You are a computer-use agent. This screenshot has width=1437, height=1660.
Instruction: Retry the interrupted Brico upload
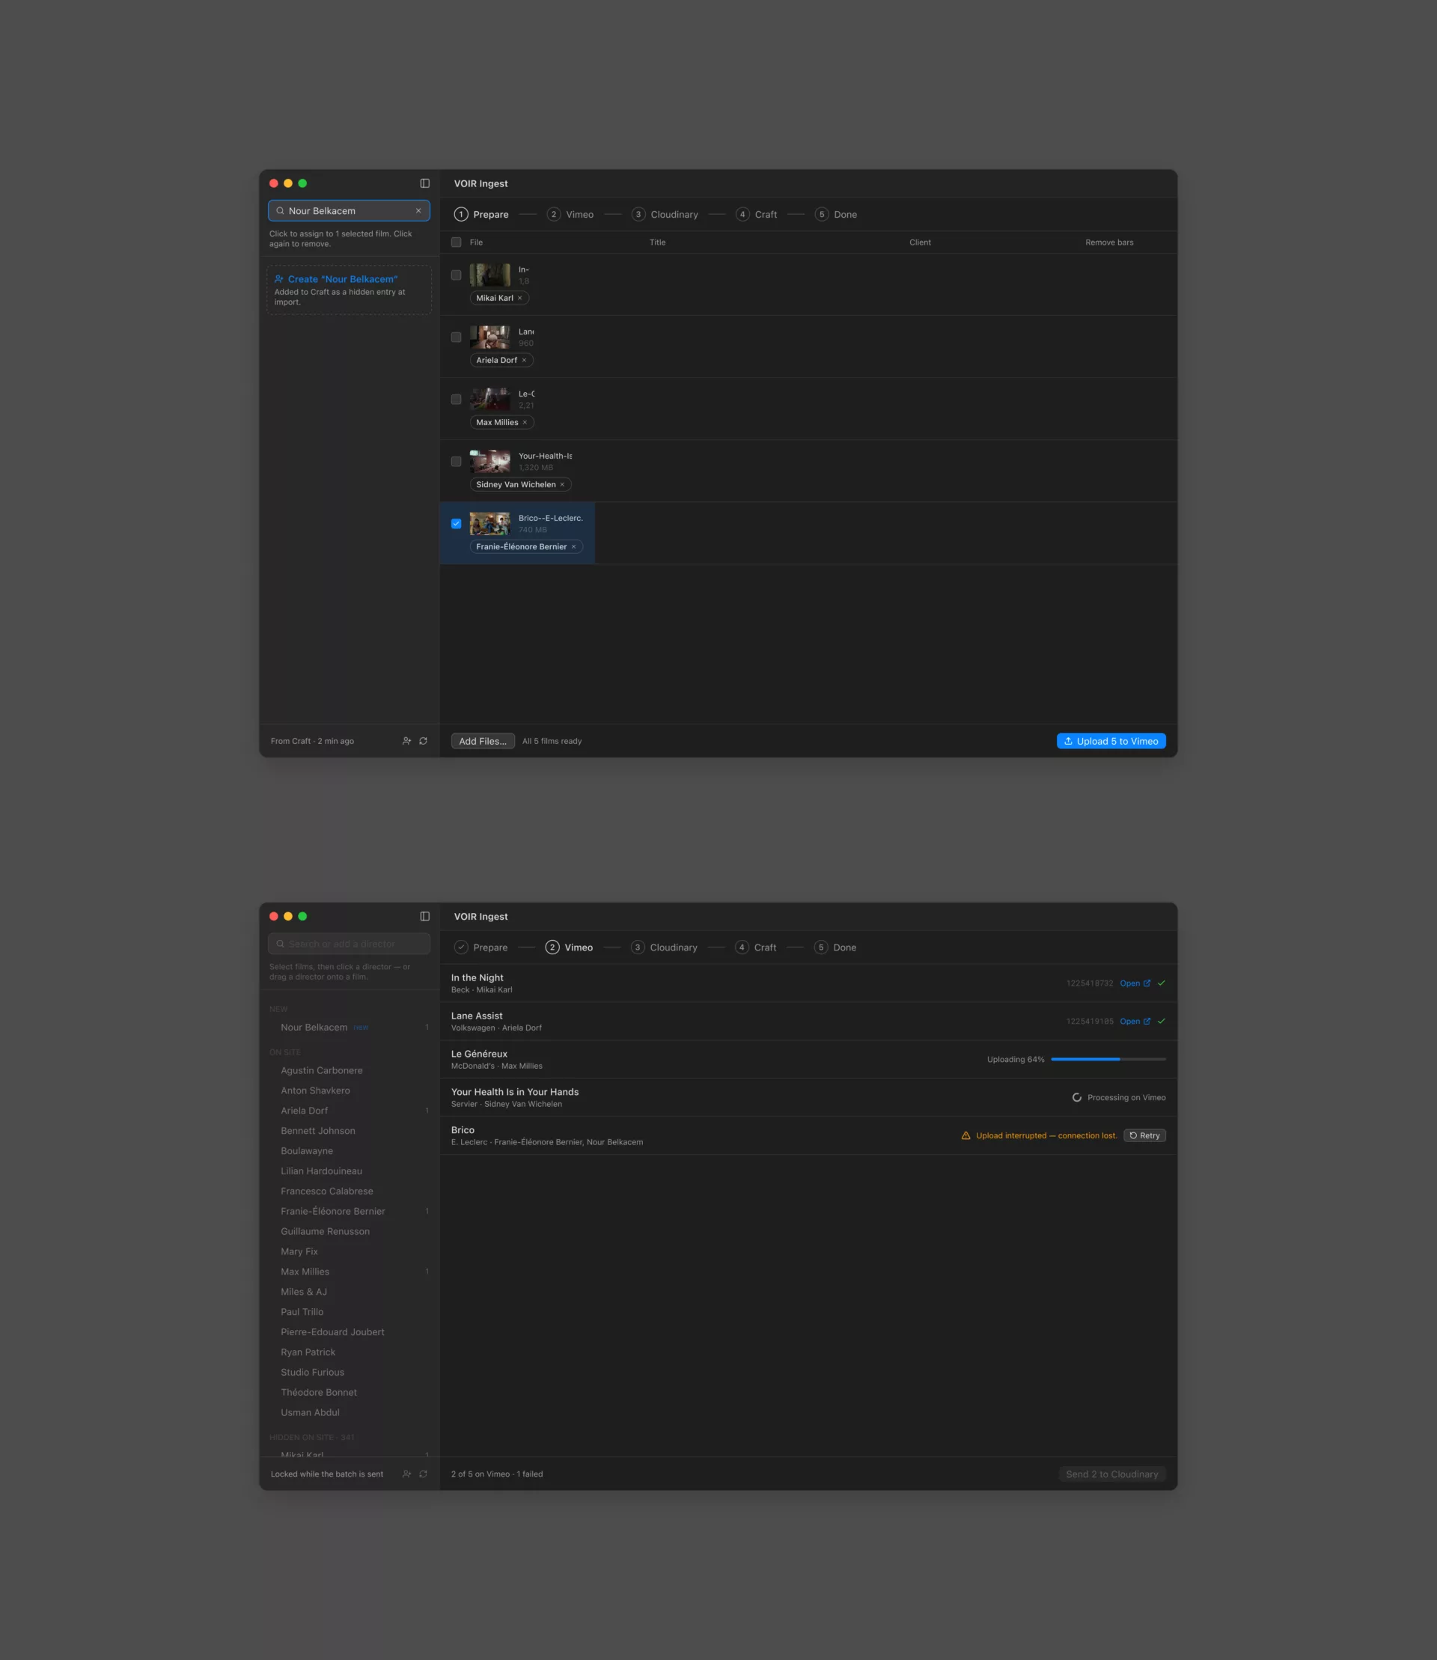(1145, 1135)
